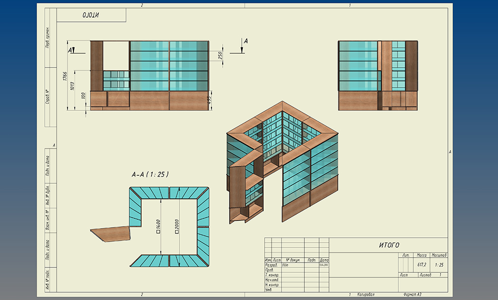This screenshot has height=300, width=498.
Task: Click the scale 1:25 title block cell
Action: [x=439, y=265]
